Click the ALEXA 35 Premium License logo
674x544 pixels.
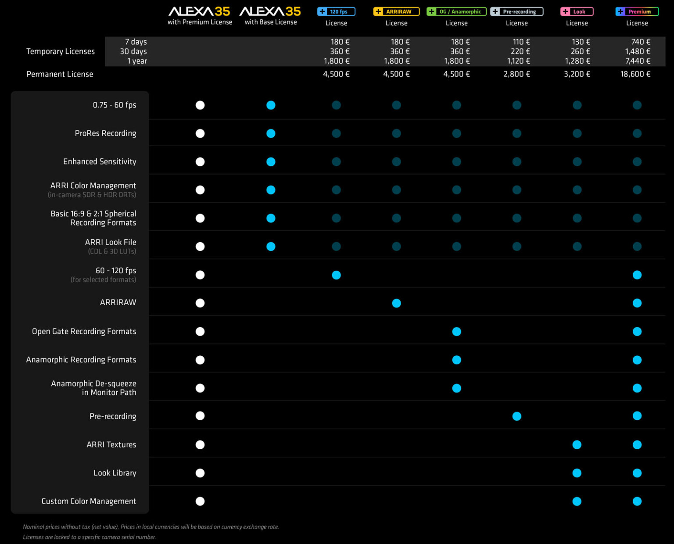200,14
